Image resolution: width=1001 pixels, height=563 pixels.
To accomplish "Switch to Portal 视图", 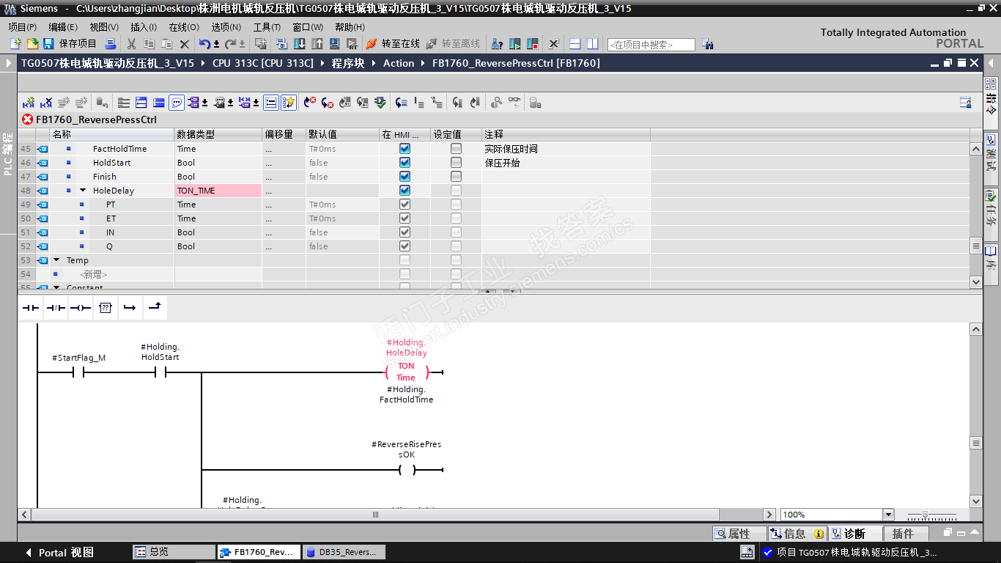I will tap(59, 553).
